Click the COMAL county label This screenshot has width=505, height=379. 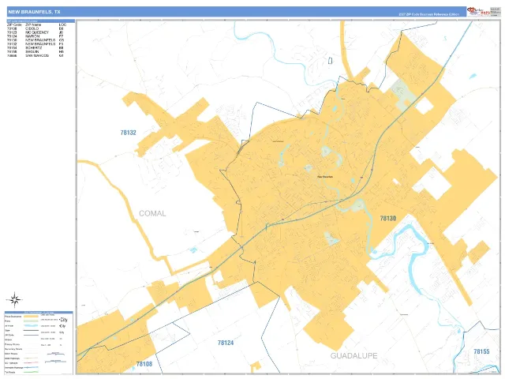click(152, 213)
